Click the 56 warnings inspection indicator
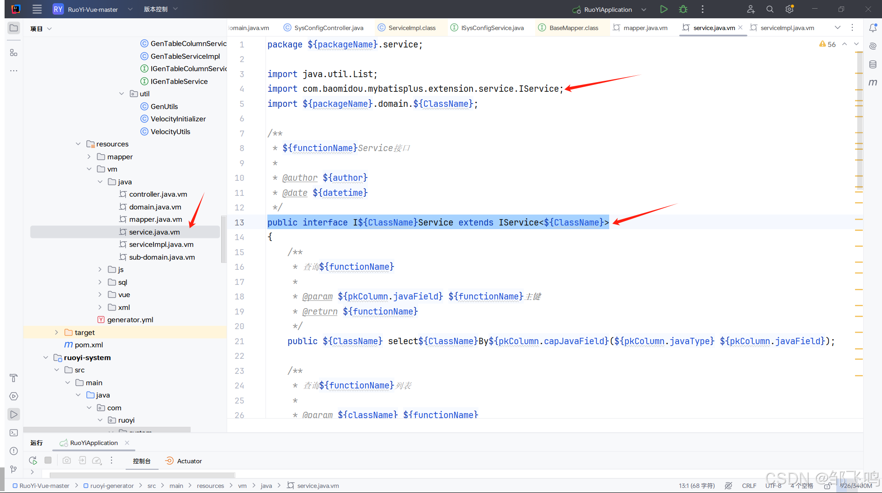 tap(828, 44)
